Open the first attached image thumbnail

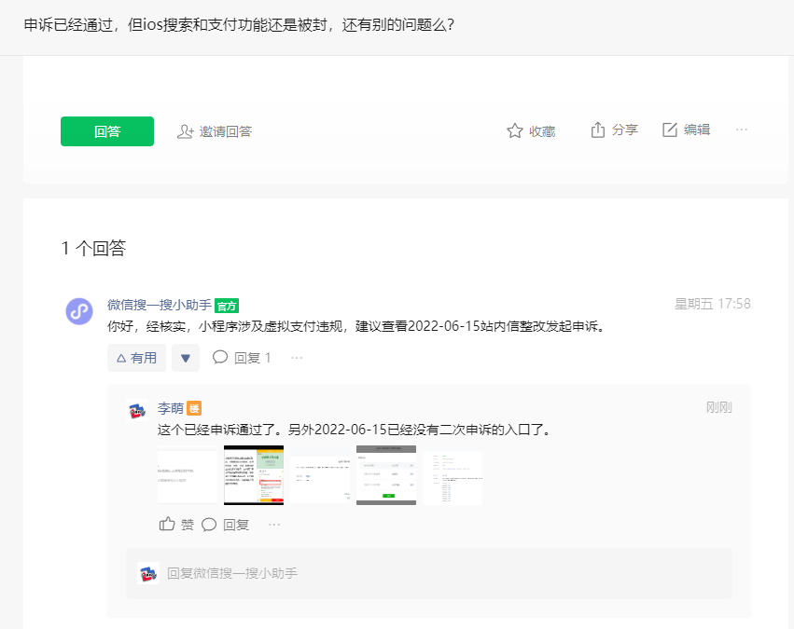(x=188, y=475)
